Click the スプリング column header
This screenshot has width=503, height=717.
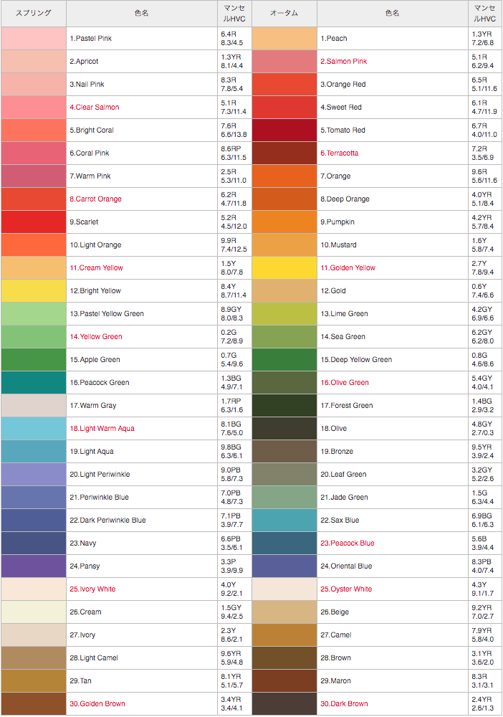click(x=34, y=13)
